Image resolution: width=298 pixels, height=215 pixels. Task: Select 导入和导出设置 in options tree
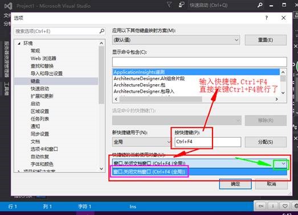pos(47,73)
